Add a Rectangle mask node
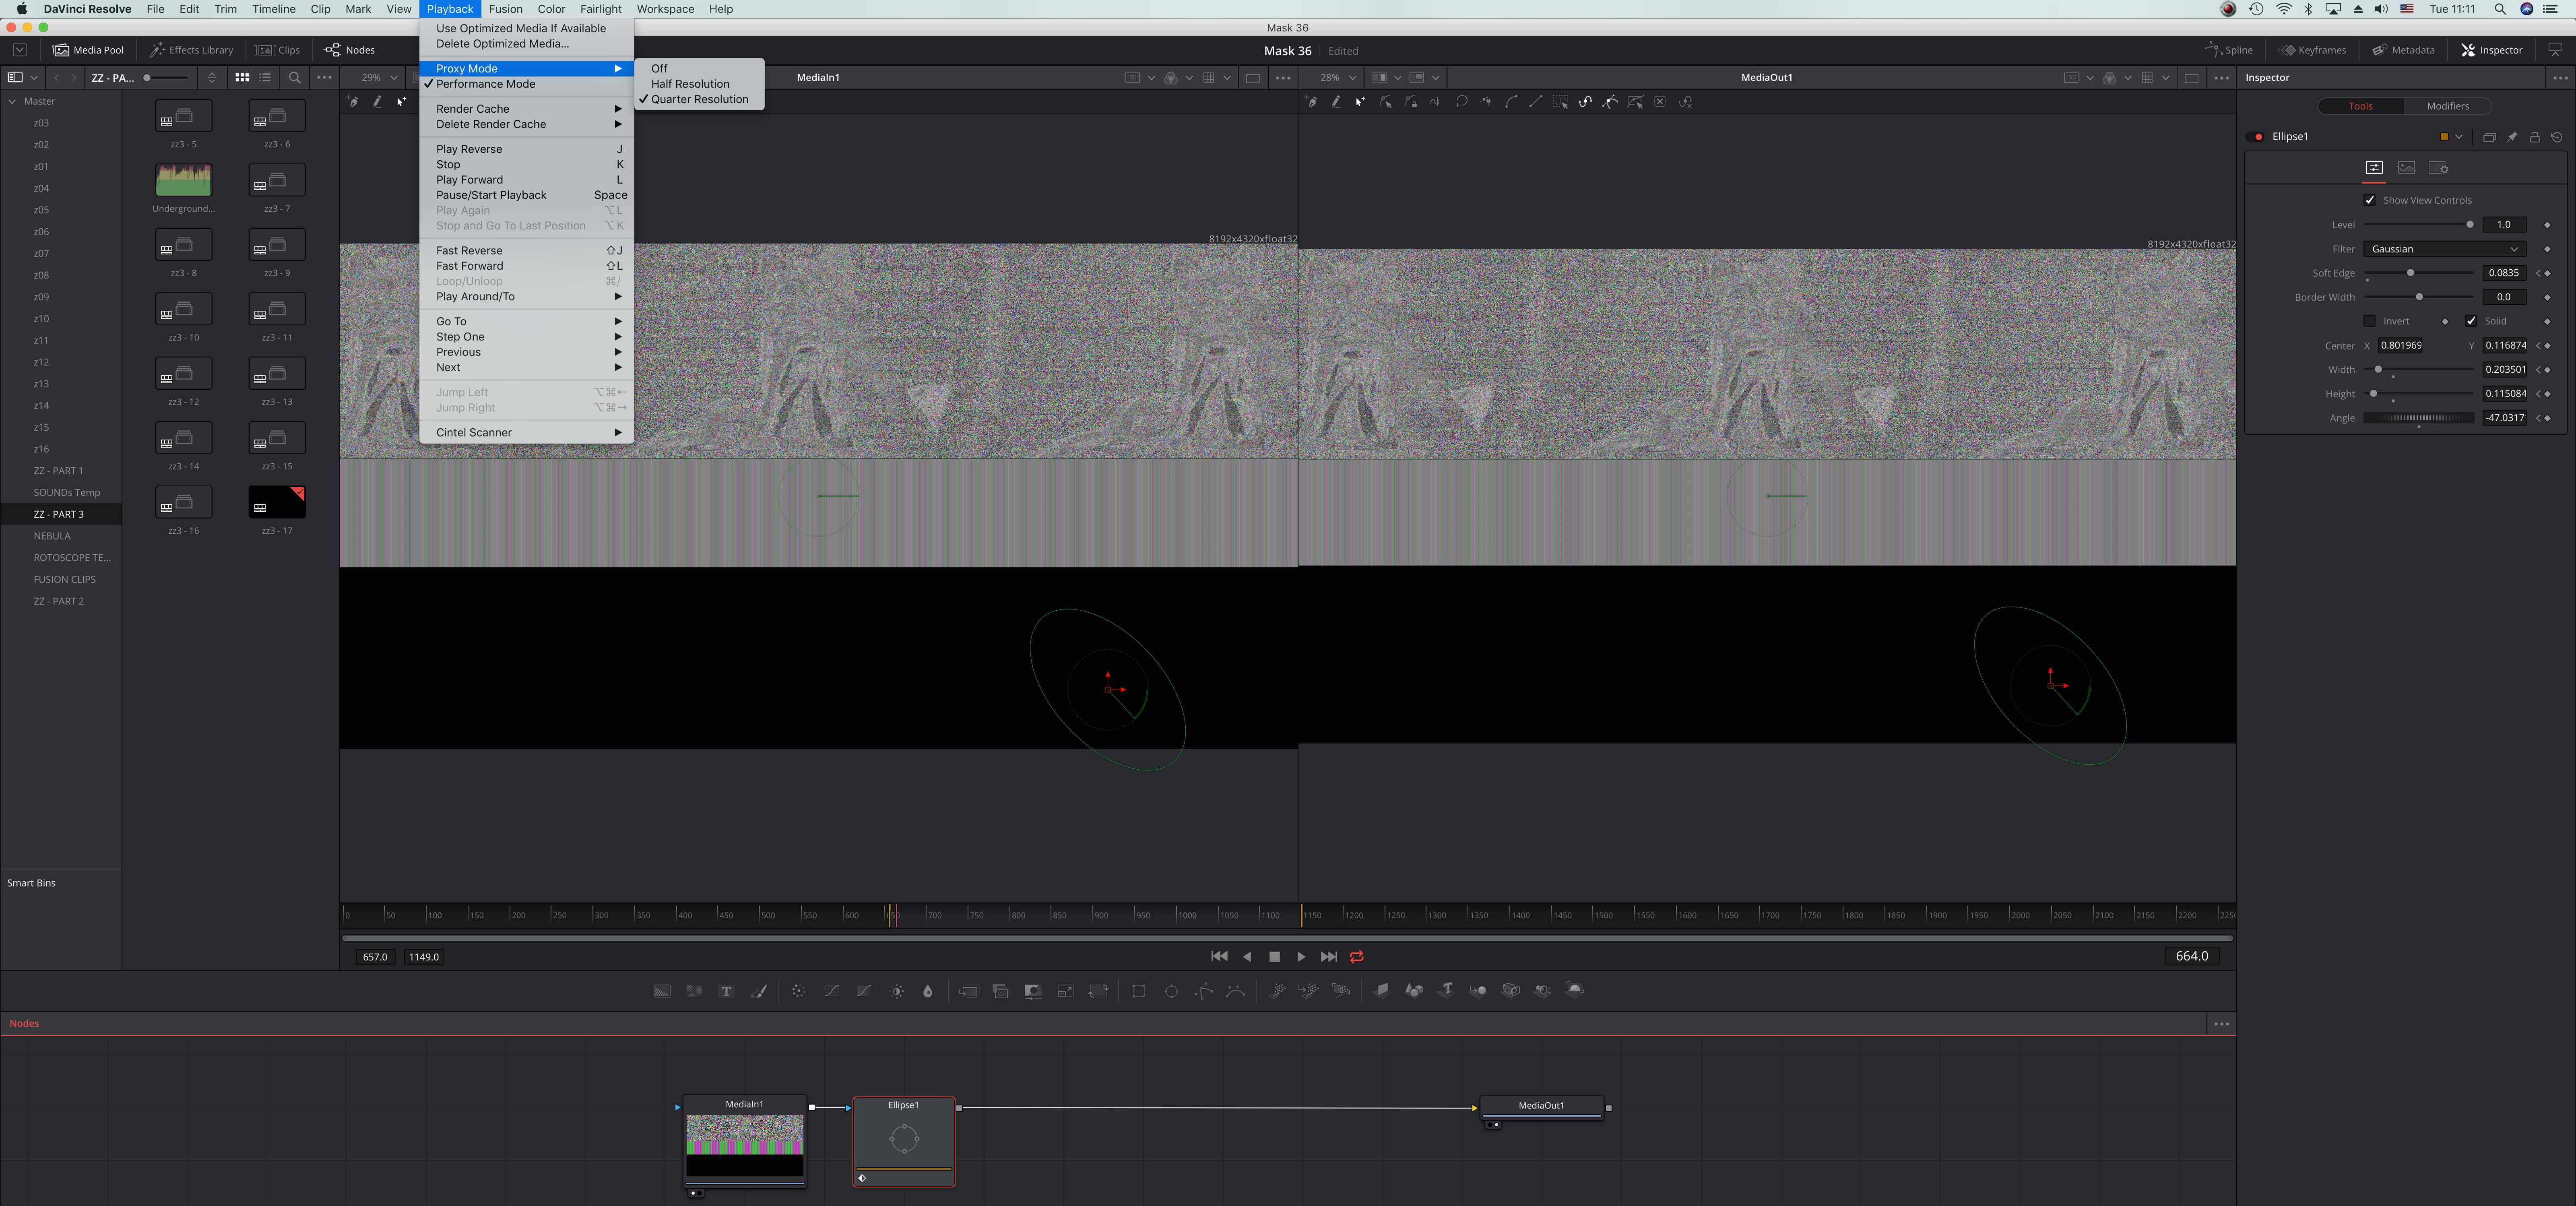Screen dimensions: 2576x1206 click(1139, 991)
